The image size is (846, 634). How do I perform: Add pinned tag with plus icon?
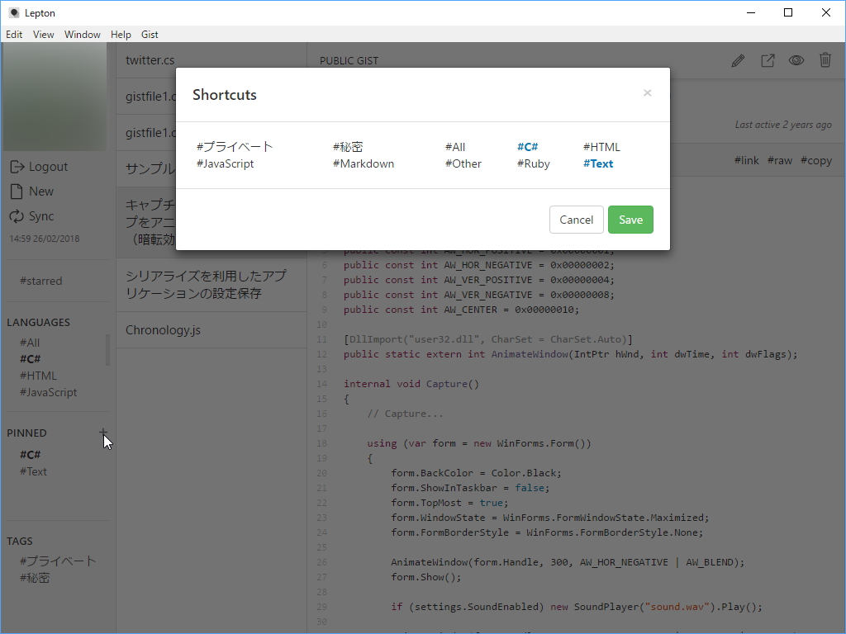tap(103, 433)
